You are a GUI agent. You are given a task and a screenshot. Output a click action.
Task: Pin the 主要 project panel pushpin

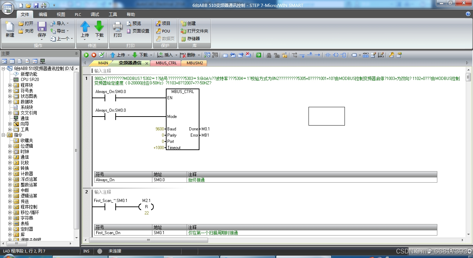(x=77, y=54)
